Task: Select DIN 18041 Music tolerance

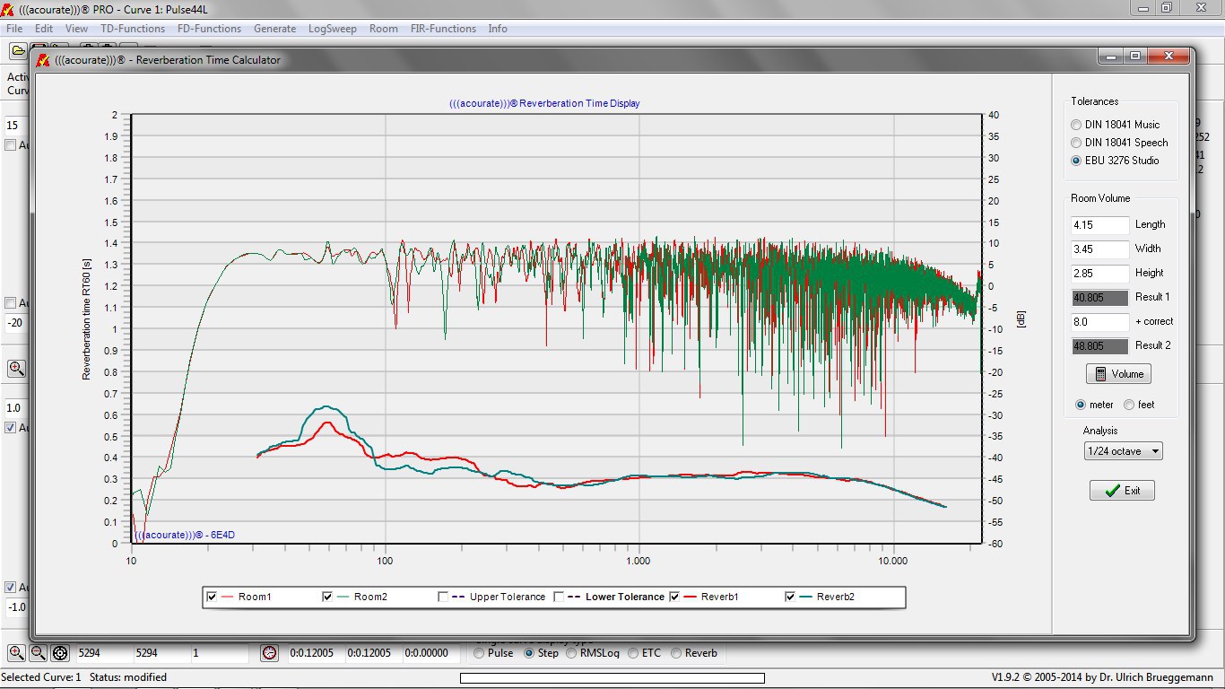Action: pos(1076,125)
